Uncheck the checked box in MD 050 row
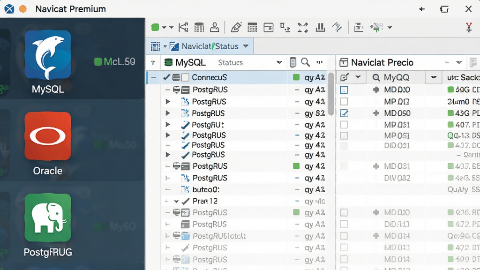This screenshot has width=480, height=270. click(x=344, y=113)
